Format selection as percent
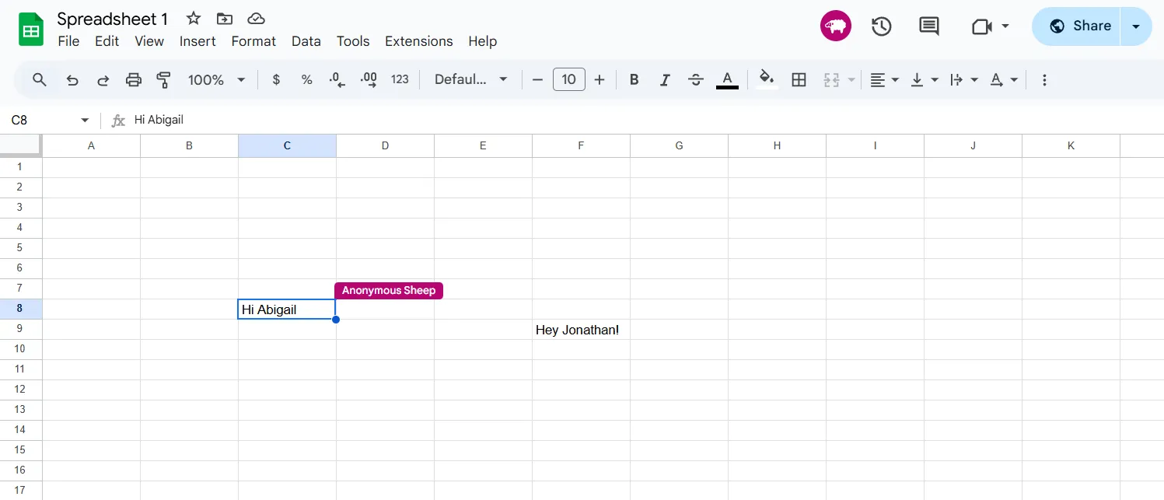The width and height of the screenshot is (1164, 500). click(306, 79)
